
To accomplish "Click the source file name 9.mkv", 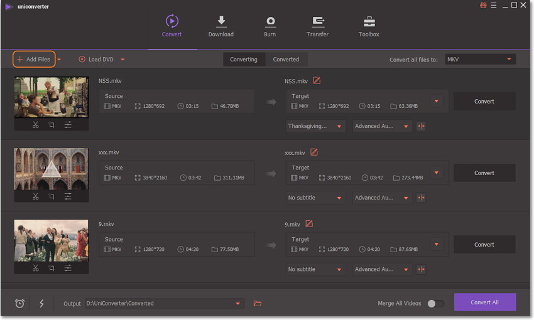I will (106, 224).
